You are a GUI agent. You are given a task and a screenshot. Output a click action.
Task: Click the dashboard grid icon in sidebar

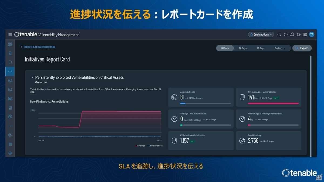point(10,44)
